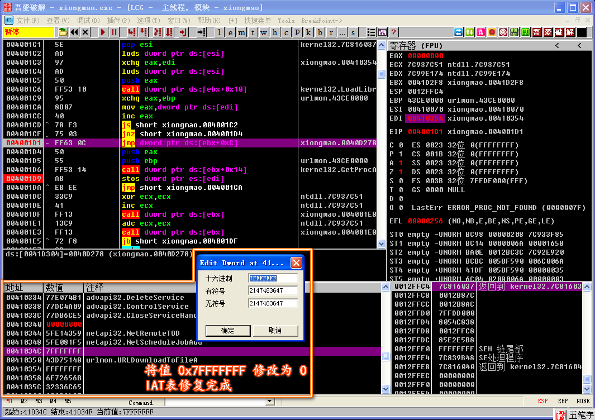Click the red 破 plugin icon
595x420 pixels.
pos(559,32)
